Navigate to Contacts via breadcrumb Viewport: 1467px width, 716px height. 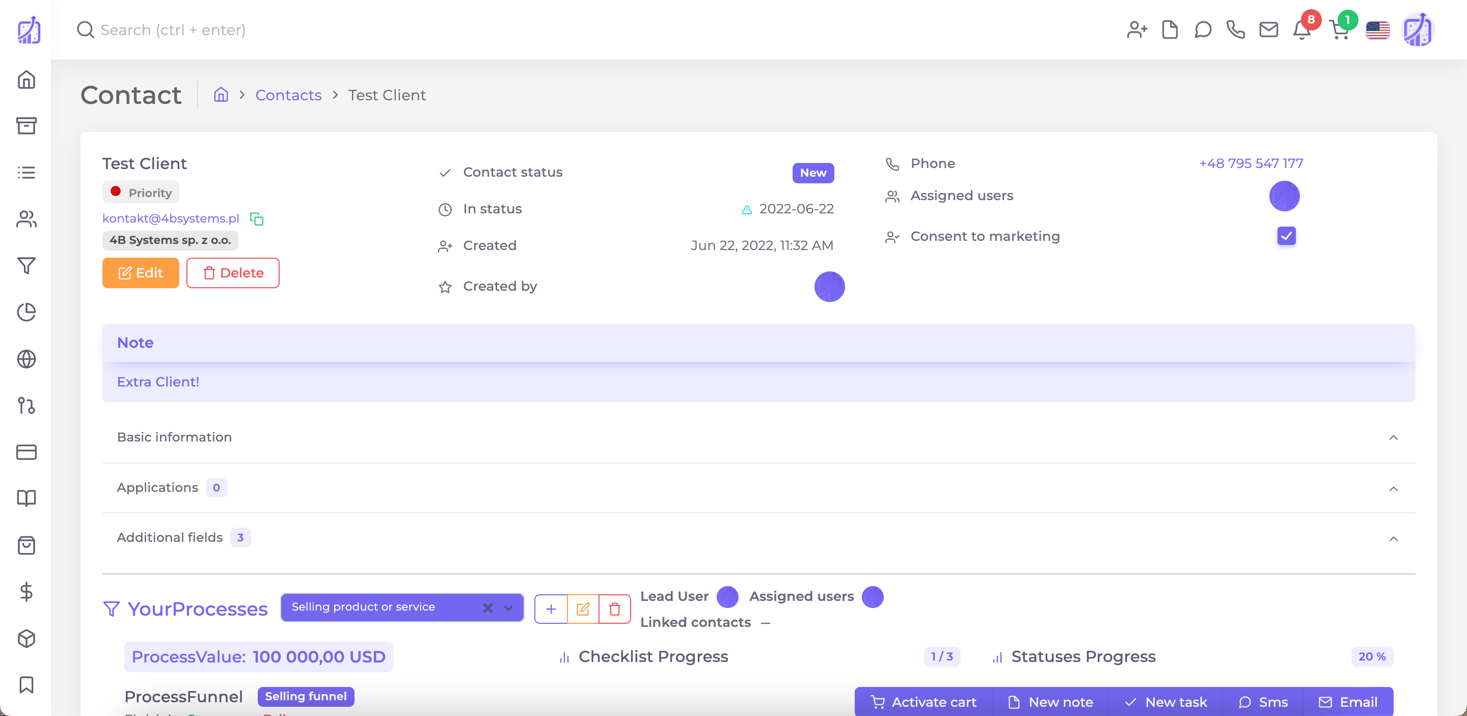[288, 95]
